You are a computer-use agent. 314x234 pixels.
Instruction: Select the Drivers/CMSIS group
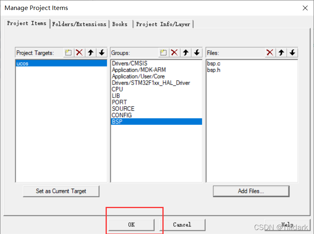coord(156,63)
